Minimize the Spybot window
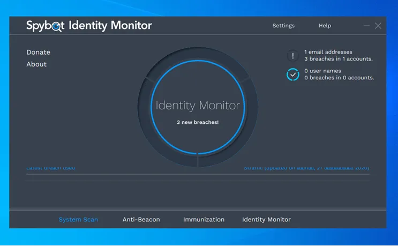This screenshot has width=398, height=246. [366, 26]
